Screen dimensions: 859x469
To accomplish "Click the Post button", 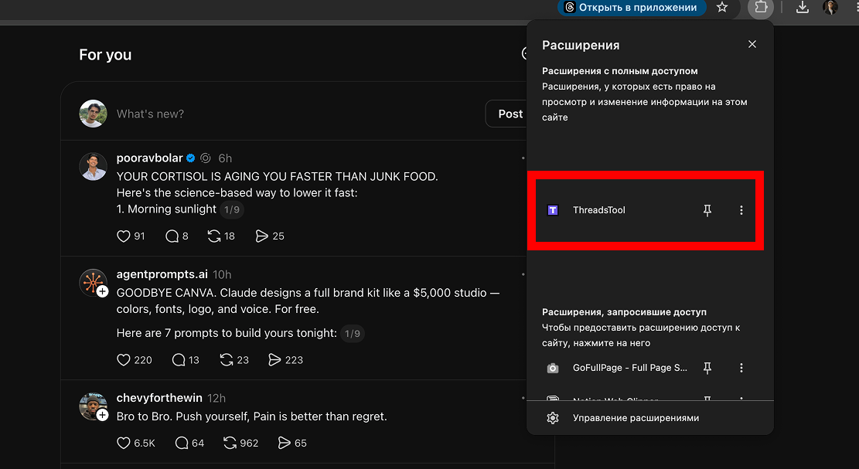I will tap(507, 114).
